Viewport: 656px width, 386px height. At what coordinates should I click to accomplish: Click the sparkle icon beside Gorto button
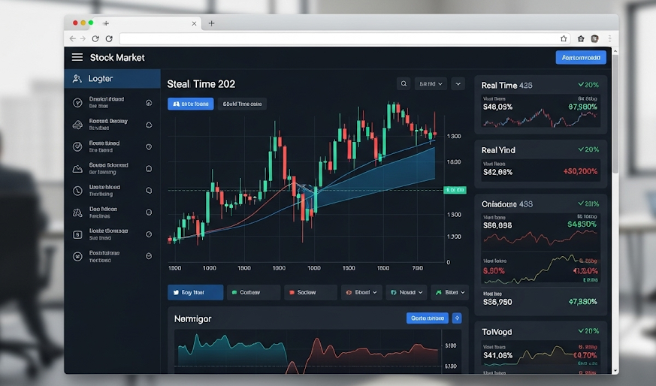click(x=457, y=318)
